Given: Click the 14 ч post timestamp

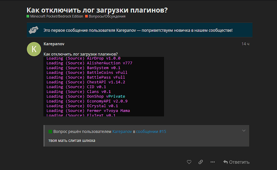Looking at the screenshot, I should coord(245,44).
